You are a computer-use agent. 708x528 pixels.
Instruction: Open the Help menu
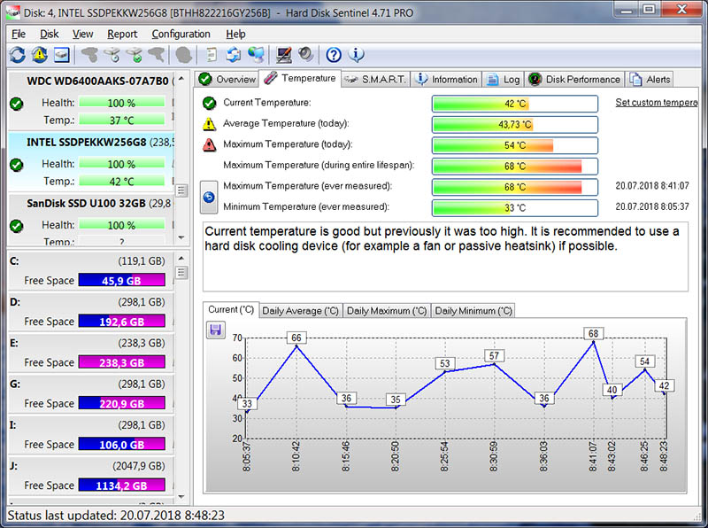(x=235, y=34)
